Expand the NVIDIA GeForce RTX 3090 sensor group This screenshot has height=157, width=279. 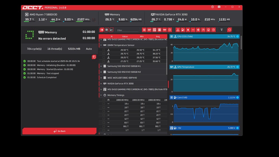point(101,84)
